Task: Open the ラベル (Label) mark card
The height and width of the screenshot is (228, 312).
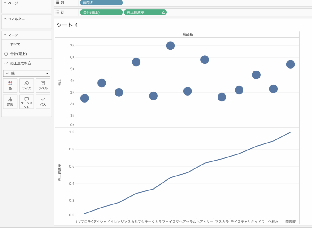Action: point(43,85)
